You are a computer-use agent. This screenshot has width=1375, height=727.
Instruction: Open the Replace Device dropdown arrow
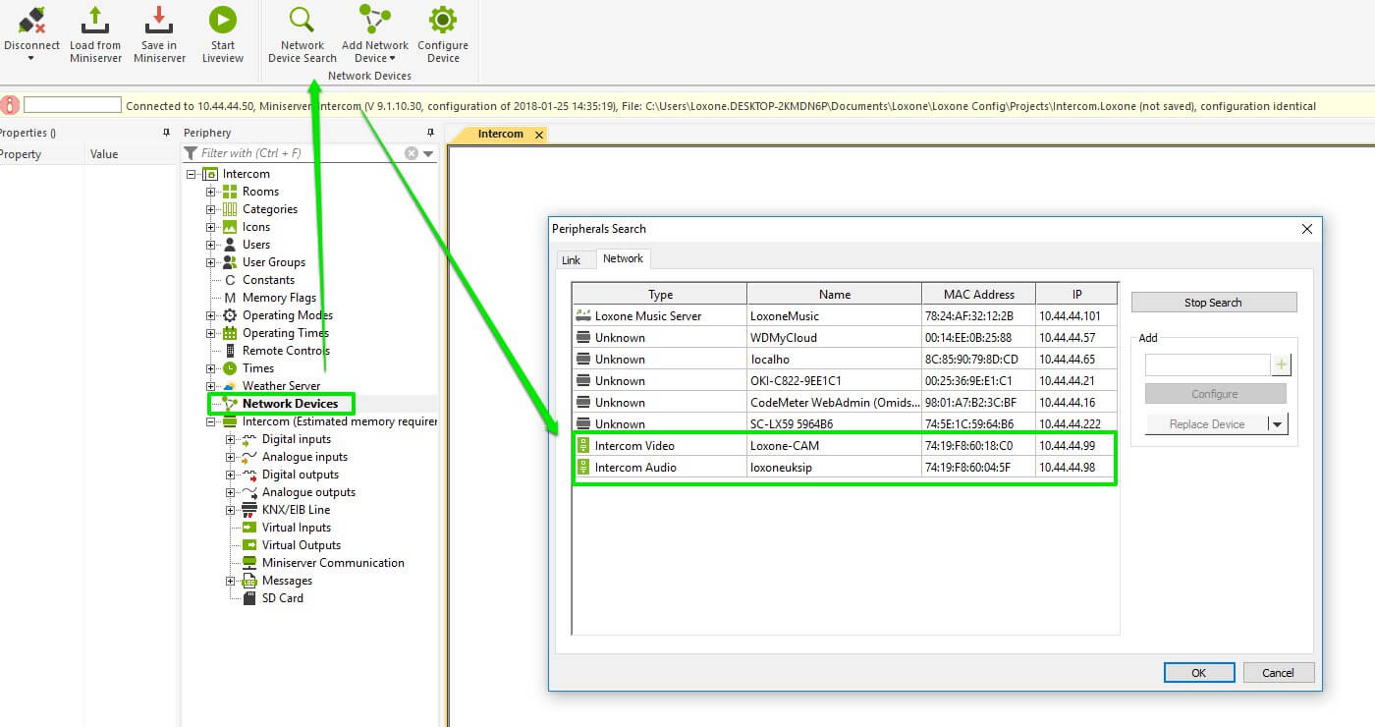[1276, 424]
